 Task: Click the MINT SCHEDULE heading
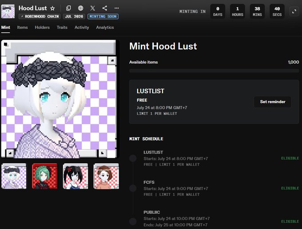146,139
